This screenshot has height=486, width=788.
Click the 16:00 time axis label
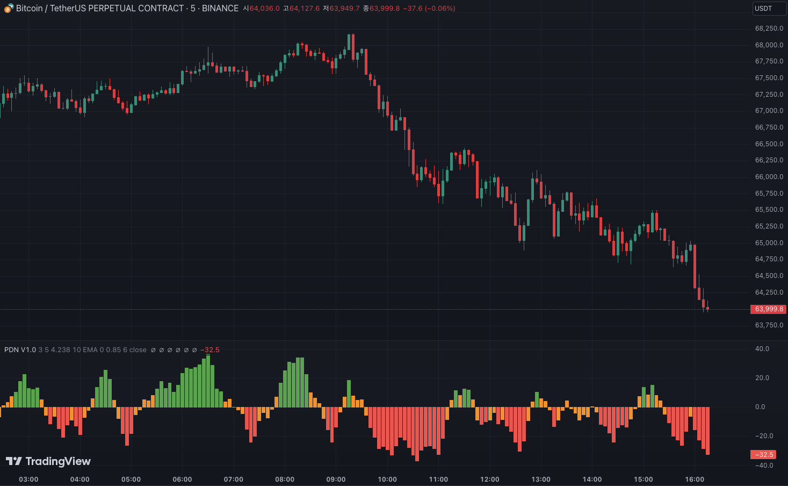[x=695, y=480]
